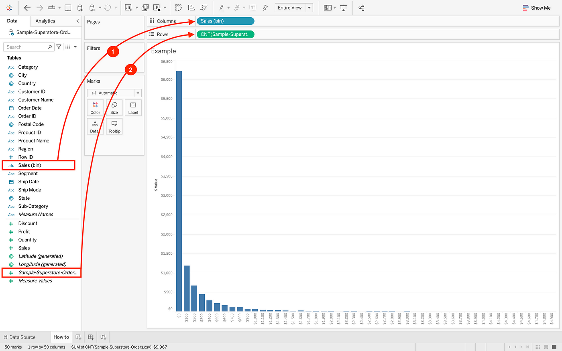Click the Run Update refresh icon
This screenshot has height=351, width=562.
coord(108,8)
